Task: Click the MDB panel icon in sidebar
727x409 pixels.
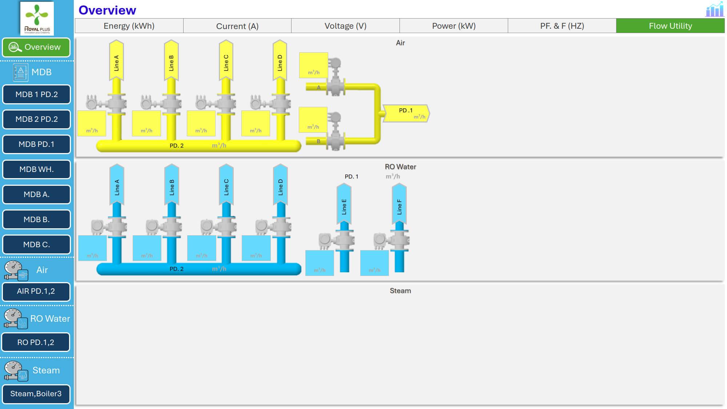Action: point(20,72)
